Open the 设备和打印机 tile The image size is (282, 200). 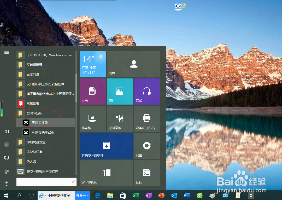point(147,119)
